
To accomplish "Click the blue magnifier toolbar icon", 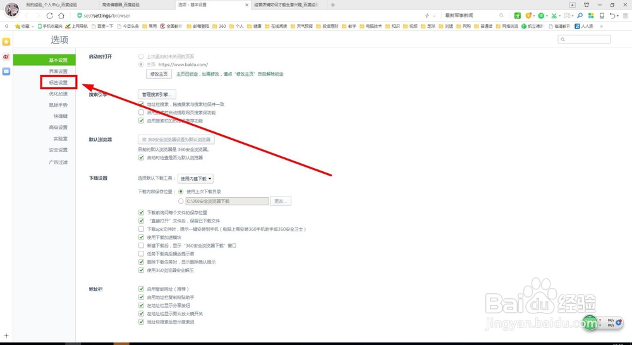I will point(580,16).
